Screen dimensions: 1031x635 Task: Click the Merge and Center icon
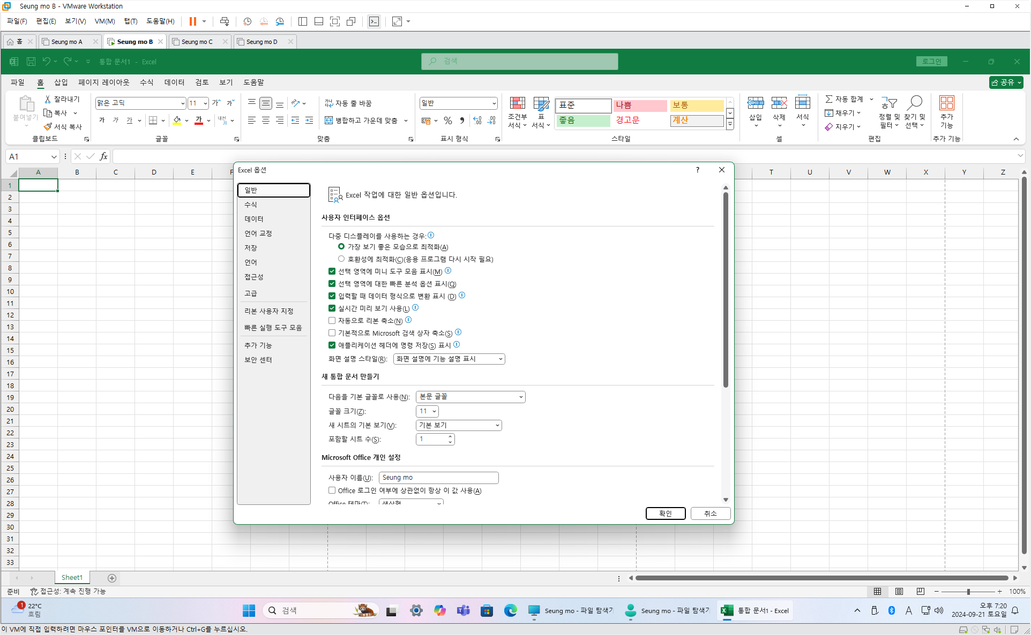[x=329, y=120]
